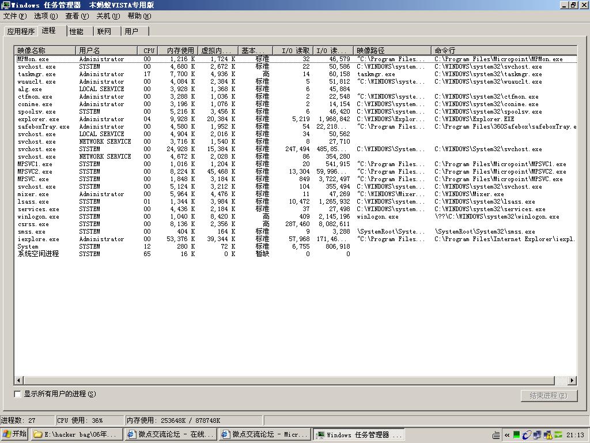Screen dimensions: 590x443
Task: Select svchost.exe row using 24,928 K memory
Action: 296,149
